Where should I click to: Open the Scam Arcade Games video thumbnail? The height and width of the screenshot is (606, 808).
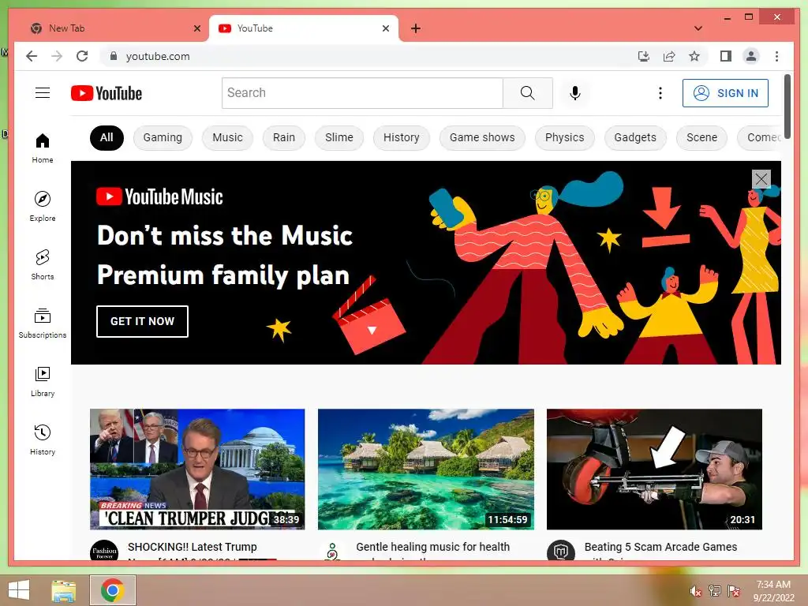(x=654, y=469)
